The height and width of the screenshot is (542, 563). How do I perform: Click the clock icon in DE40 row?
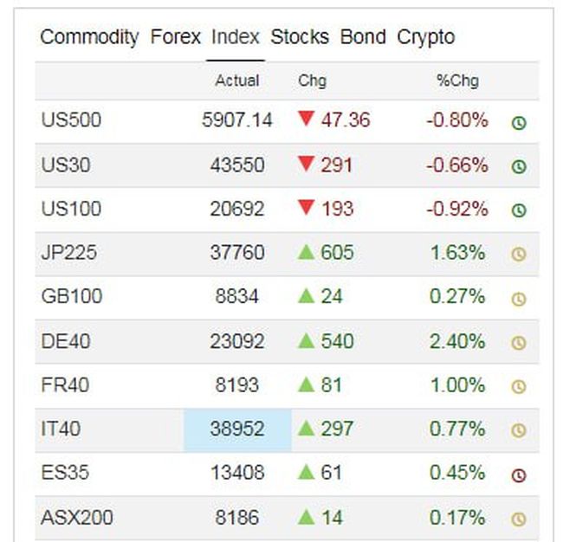(519, 343)
